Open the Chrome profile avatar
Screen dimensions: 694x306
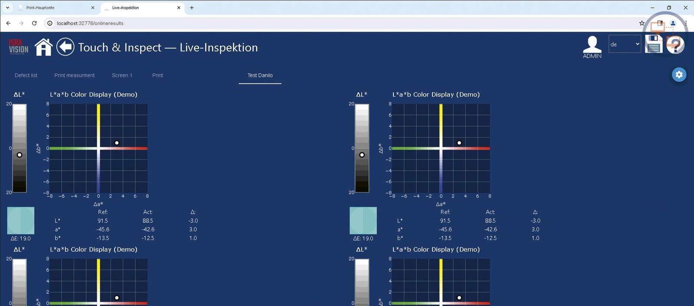coord(673,23)
